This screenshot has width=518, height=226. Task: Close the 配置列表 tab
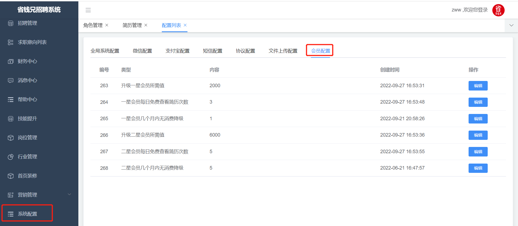point(185,25)
